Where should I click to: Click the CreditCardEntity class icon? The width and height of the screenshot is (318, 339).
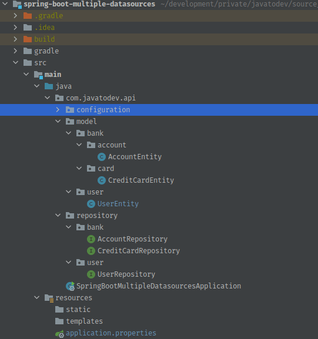tap(102, 180)
